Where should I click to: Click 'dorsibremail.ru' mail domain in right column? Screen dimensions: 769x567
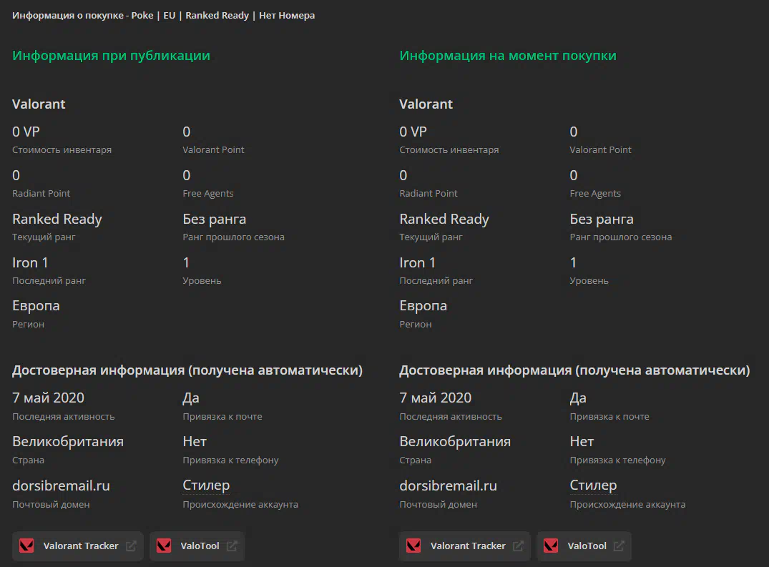point(448,485)
